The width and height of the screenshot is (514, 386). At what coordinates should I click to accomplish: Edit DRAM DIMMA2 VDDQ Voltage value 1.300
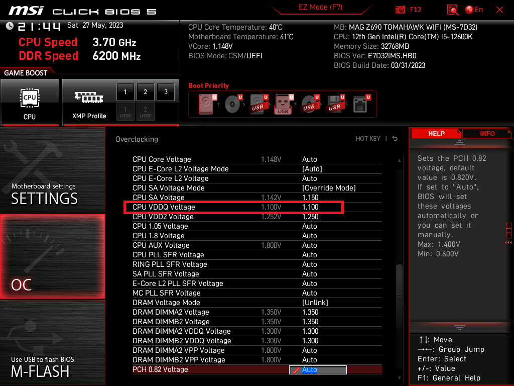click(x=310, y=331)
